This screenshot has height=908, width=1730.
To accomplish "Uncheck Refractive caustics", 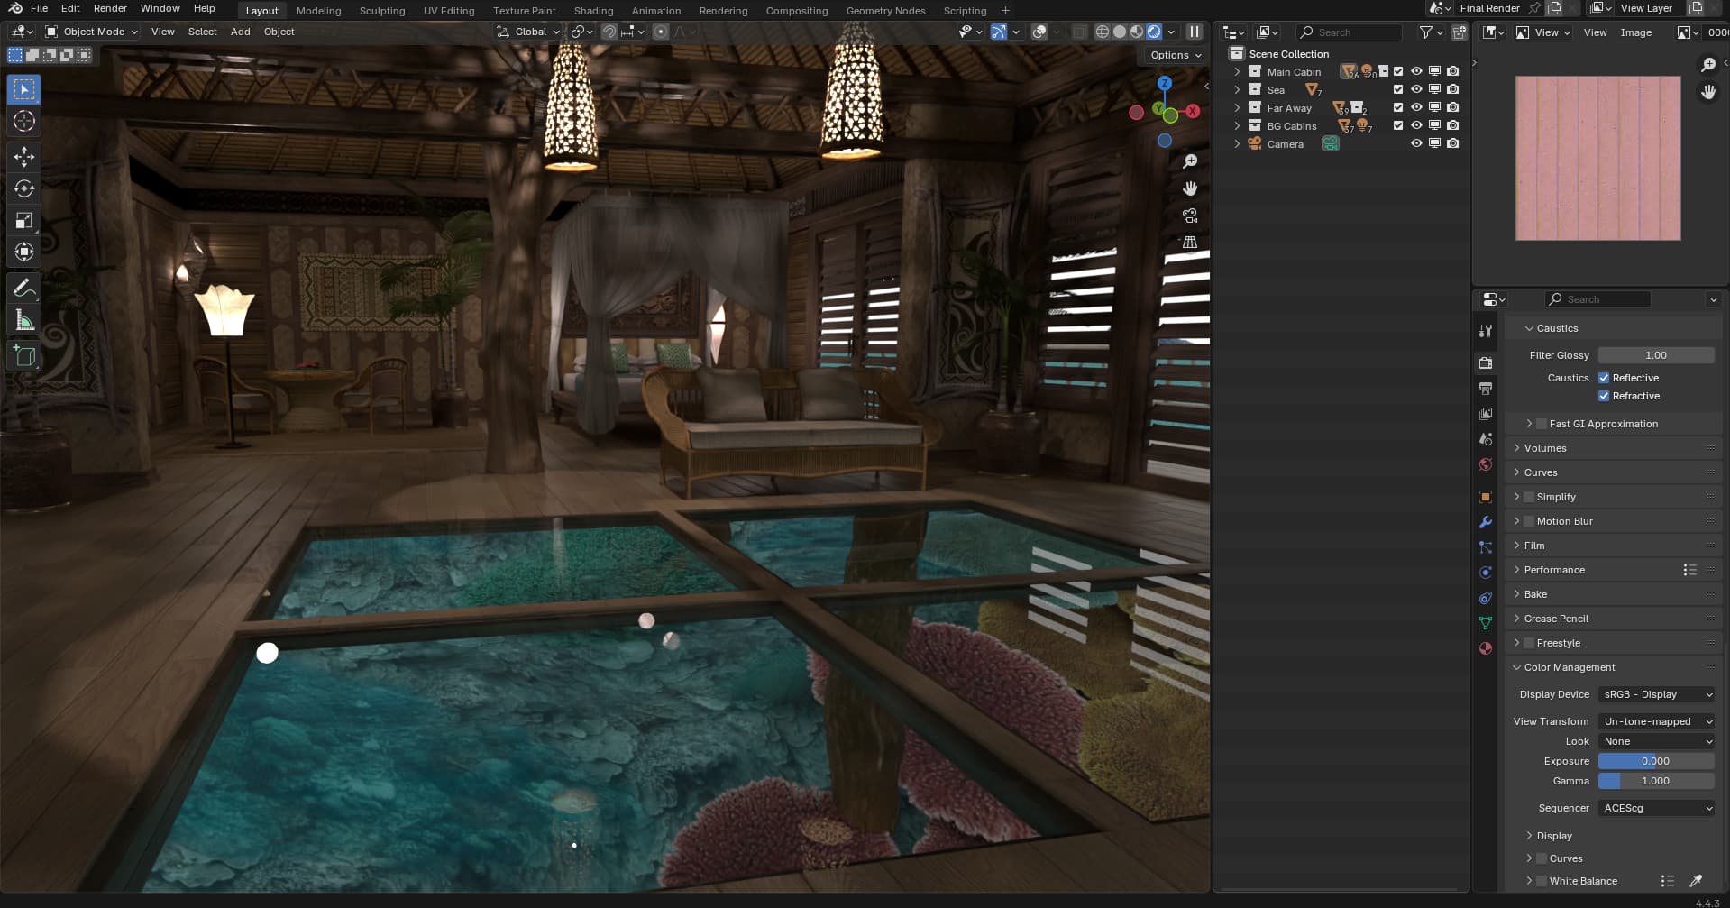I will pos(1604,396).
